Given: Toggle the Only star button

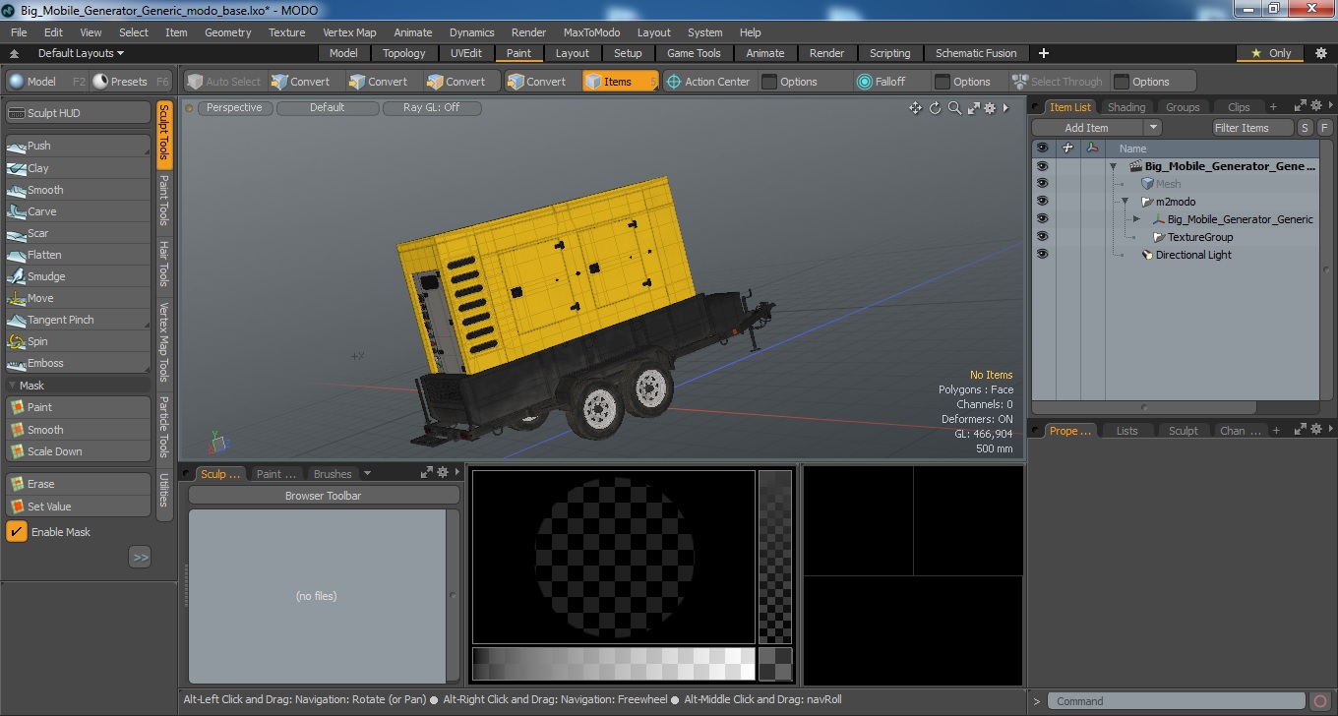Looking at the screenshot, I should coord(1270,53).
